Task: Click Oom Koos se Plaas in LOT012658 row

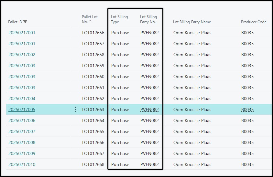Action: [192, 55]
